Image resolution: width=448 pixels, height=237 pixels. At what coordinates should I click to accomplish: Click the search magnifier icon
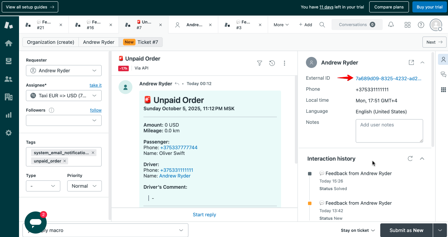click(x=322, y=25)
